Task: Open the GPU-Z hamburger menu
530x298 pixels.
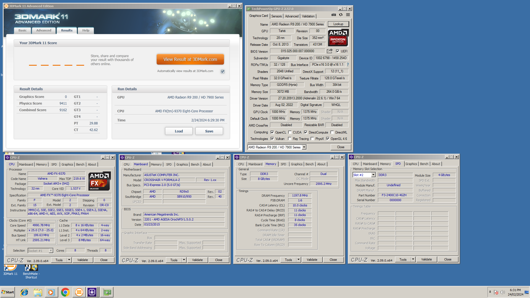Action: click(348, 15)
